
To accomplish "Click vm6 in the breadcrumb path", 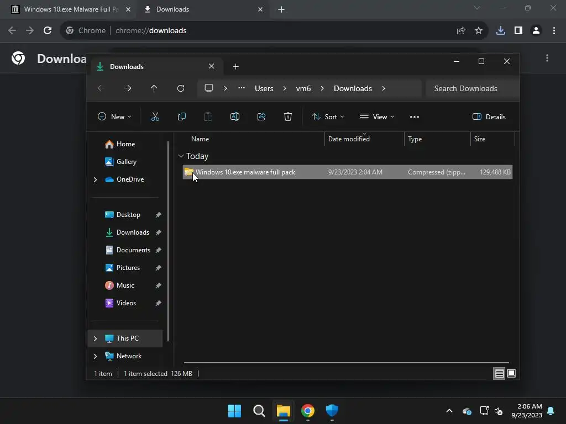I will 303,88.
